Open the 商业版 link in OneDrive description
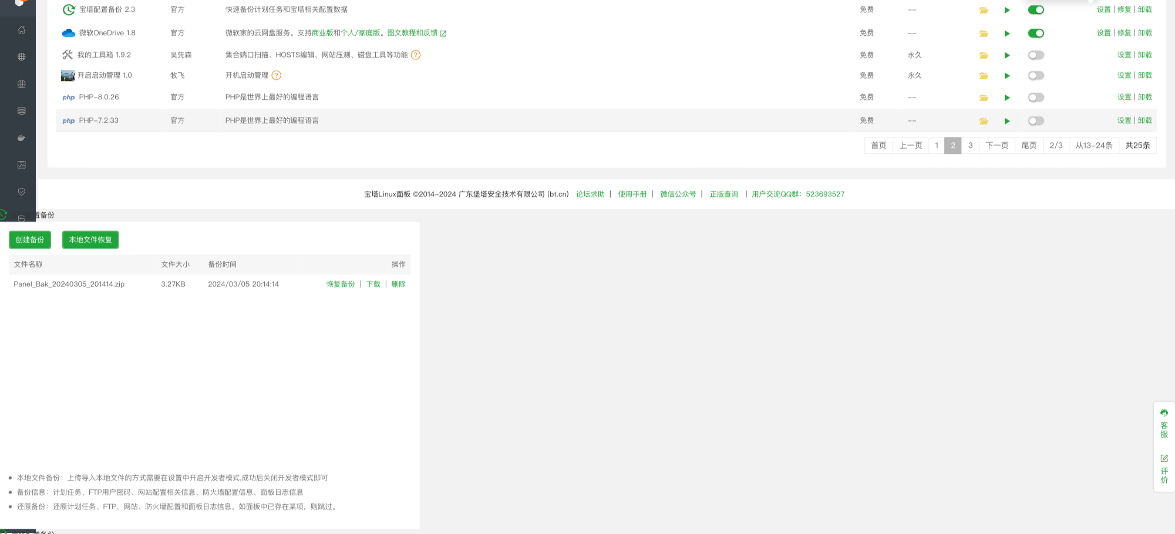The image size is (1175, 534). pos(322,33)
